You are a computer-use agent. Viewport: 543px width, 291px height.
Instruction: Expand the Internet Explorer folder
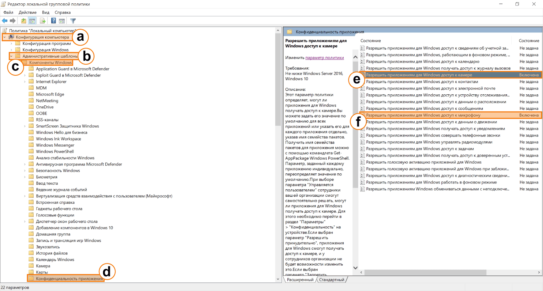[x=25, y=82]
